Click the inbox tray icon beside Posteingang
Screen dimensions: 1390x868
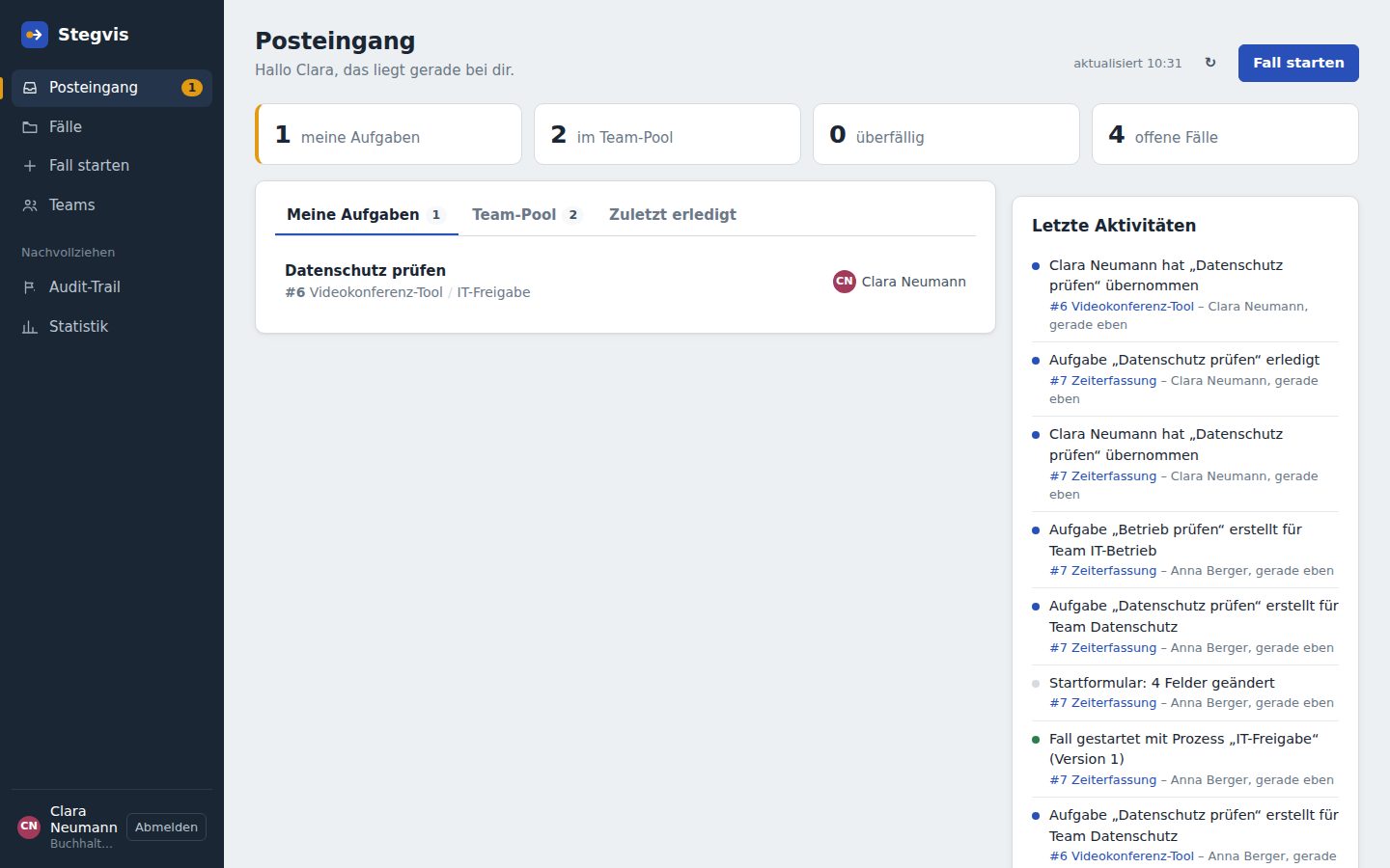[x=30, y=88]
